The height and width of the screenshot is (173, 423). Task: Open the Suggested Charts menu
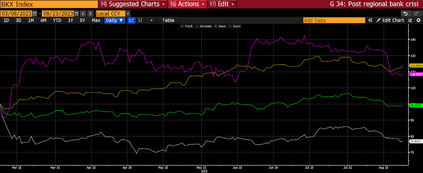tap(133, 4)
